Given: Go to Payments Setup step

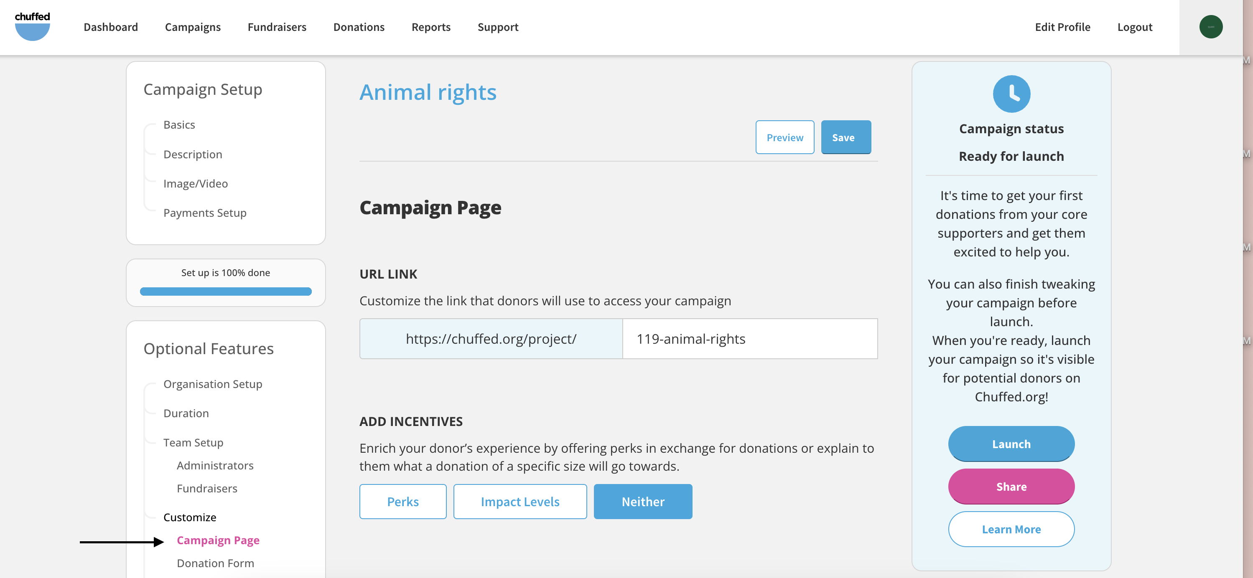Looking at the screenshot, I should [x=205, y=213].
